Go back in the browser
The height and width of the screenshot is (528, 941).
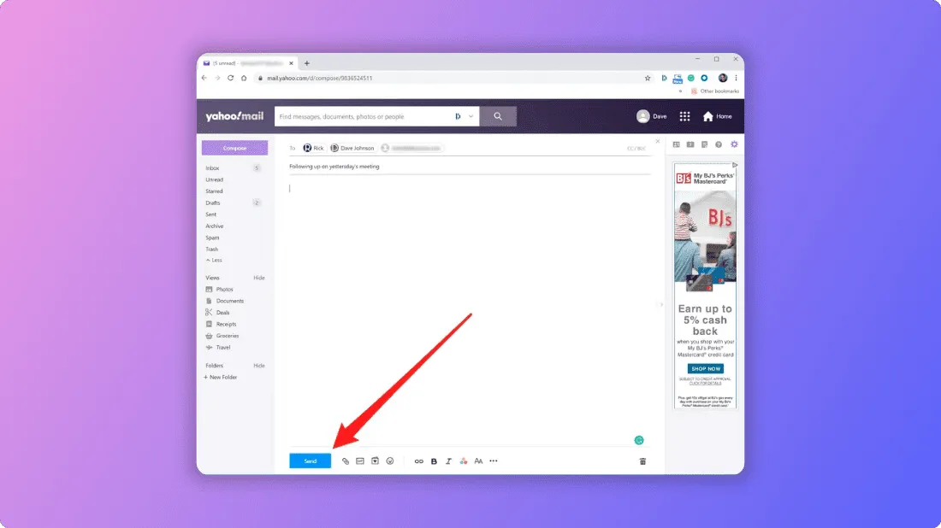point(204,78)
